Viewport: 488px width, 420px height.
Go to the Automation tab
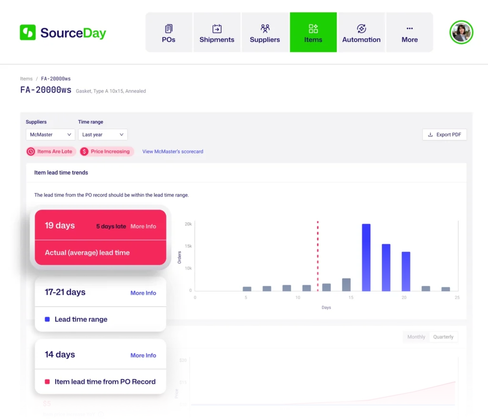coord(361,32)
